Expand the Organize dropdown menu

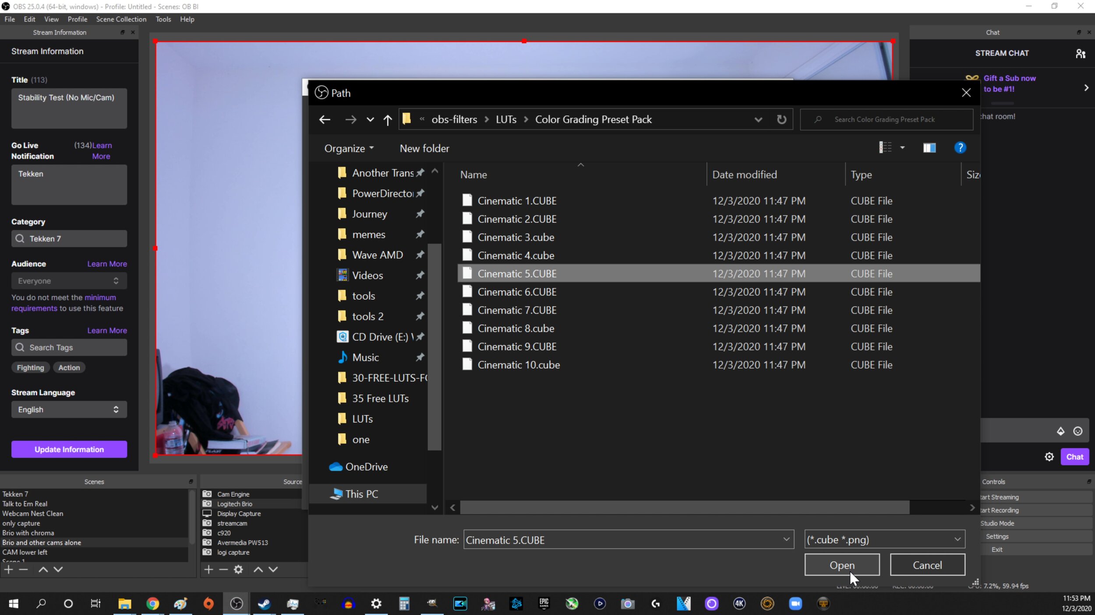pyautogui.click(x=349, y=148)
